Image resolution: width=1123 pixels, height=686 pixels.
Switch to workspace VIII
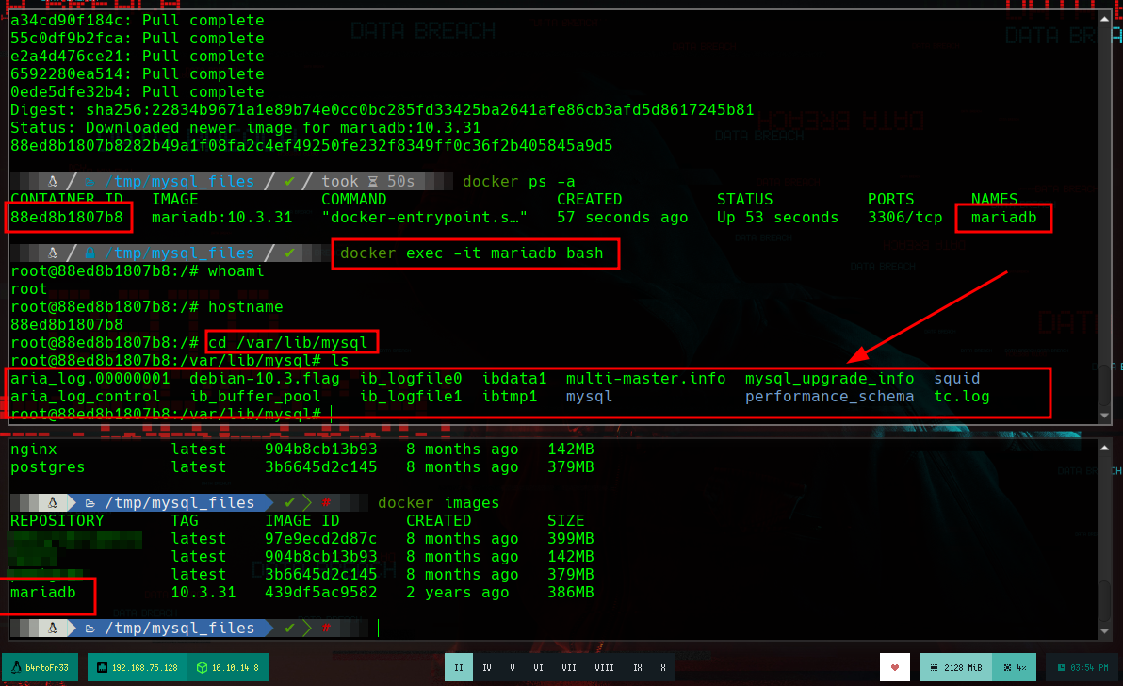[x=605, y=667]
